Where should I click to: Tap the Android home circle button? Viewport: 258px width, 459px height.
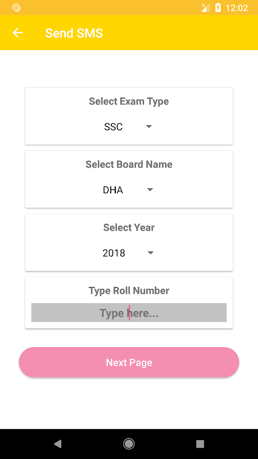[x=128, y=444]
